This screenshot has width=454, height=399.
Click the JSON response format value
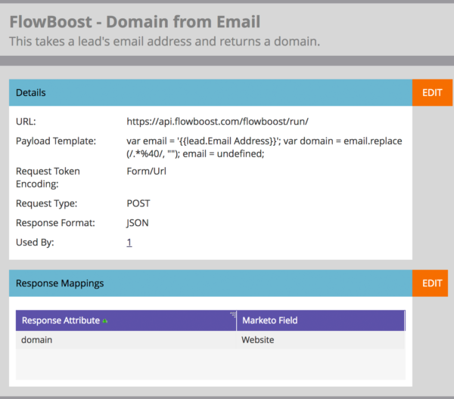(x=137, y=223)
